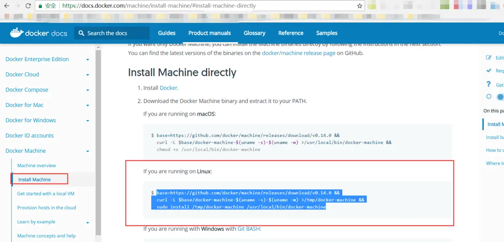The image size is (504, 242).
Task: Jump to Where to section in page contents
Action: (x=495, y=163)
